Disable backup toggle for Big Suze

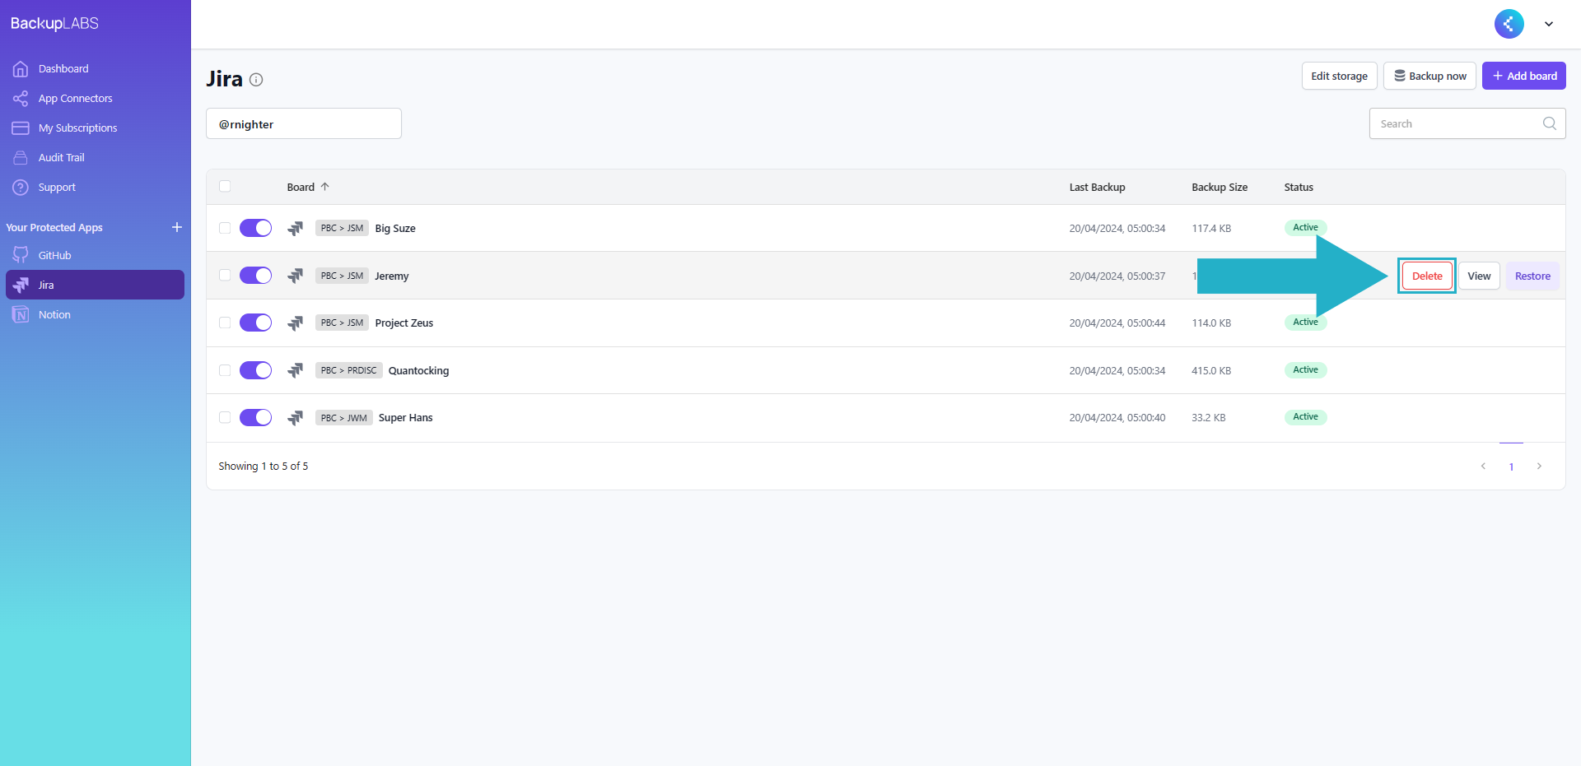255,228
